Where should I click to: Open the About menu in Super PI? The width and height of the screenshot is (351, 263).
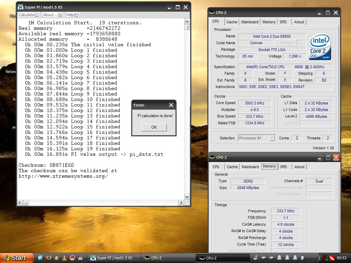pyautogui.click(x=53, y=15)
